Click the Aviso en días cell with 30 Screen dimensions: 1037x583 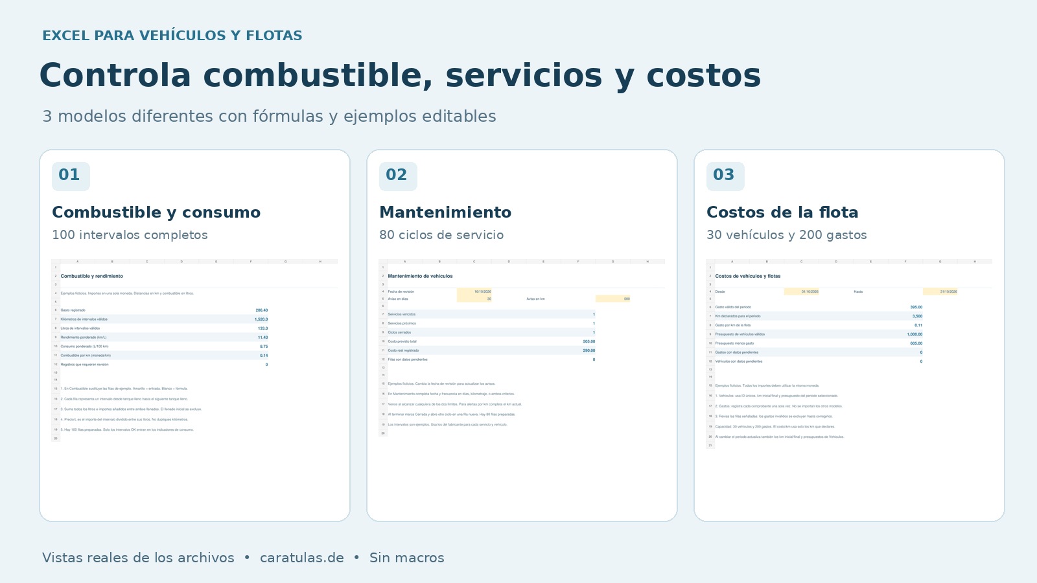pyautogui.click(x=474, y=299)
